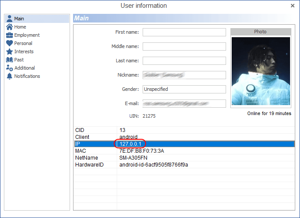The image size is (300, 218).
Task: Open the Employment section
Action: [27, 35]
